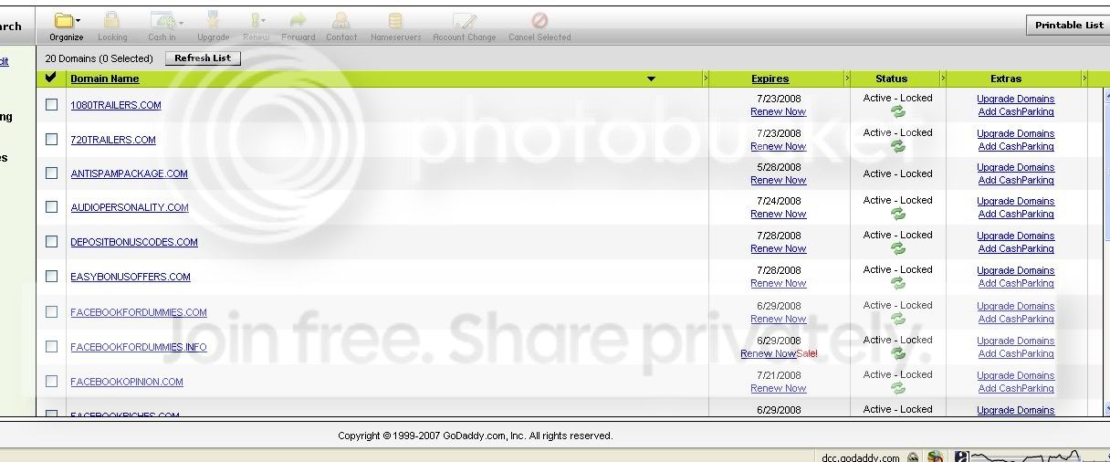
Task: Toggle the select-all checkmark in table header
Action: tap(51, 78)
